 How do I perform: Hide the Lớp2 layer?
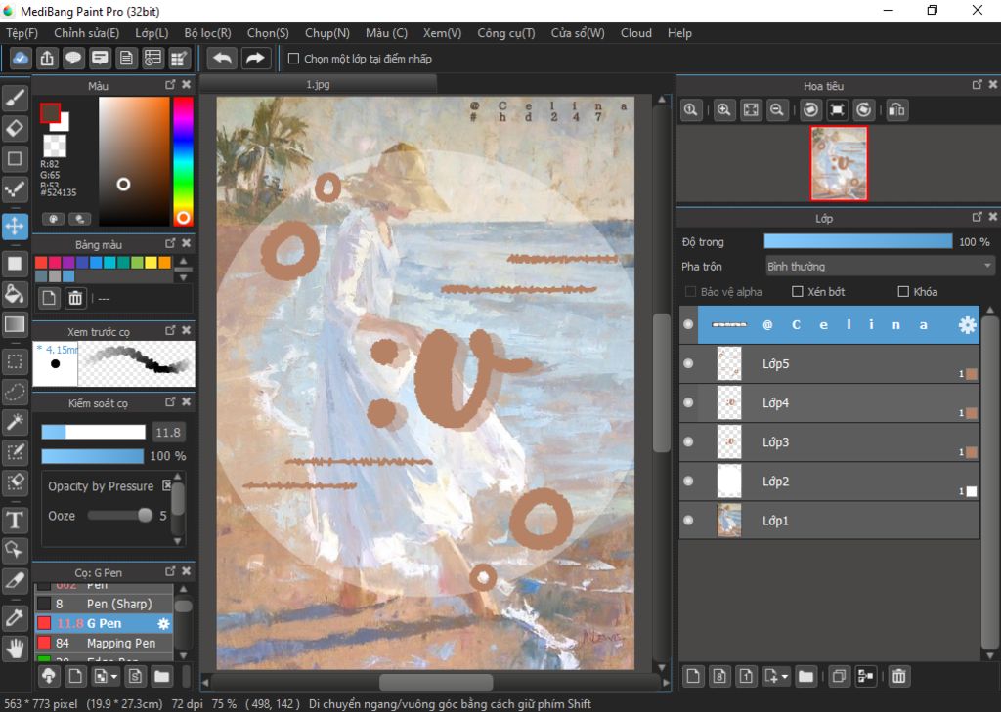(x=688, y=482)
